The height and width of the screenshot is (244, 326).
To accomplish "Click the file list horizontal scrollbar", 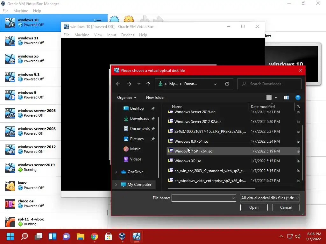I will (x=211, y=189).
